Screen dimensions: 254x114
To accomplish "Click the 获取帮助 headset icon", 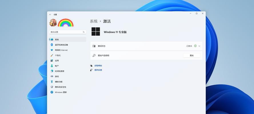I will 91,66.
